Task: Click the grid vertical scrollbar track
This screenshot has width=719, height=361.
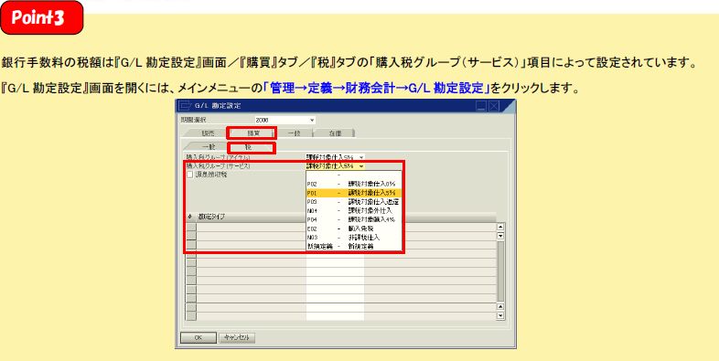Action: click(500, 271)
